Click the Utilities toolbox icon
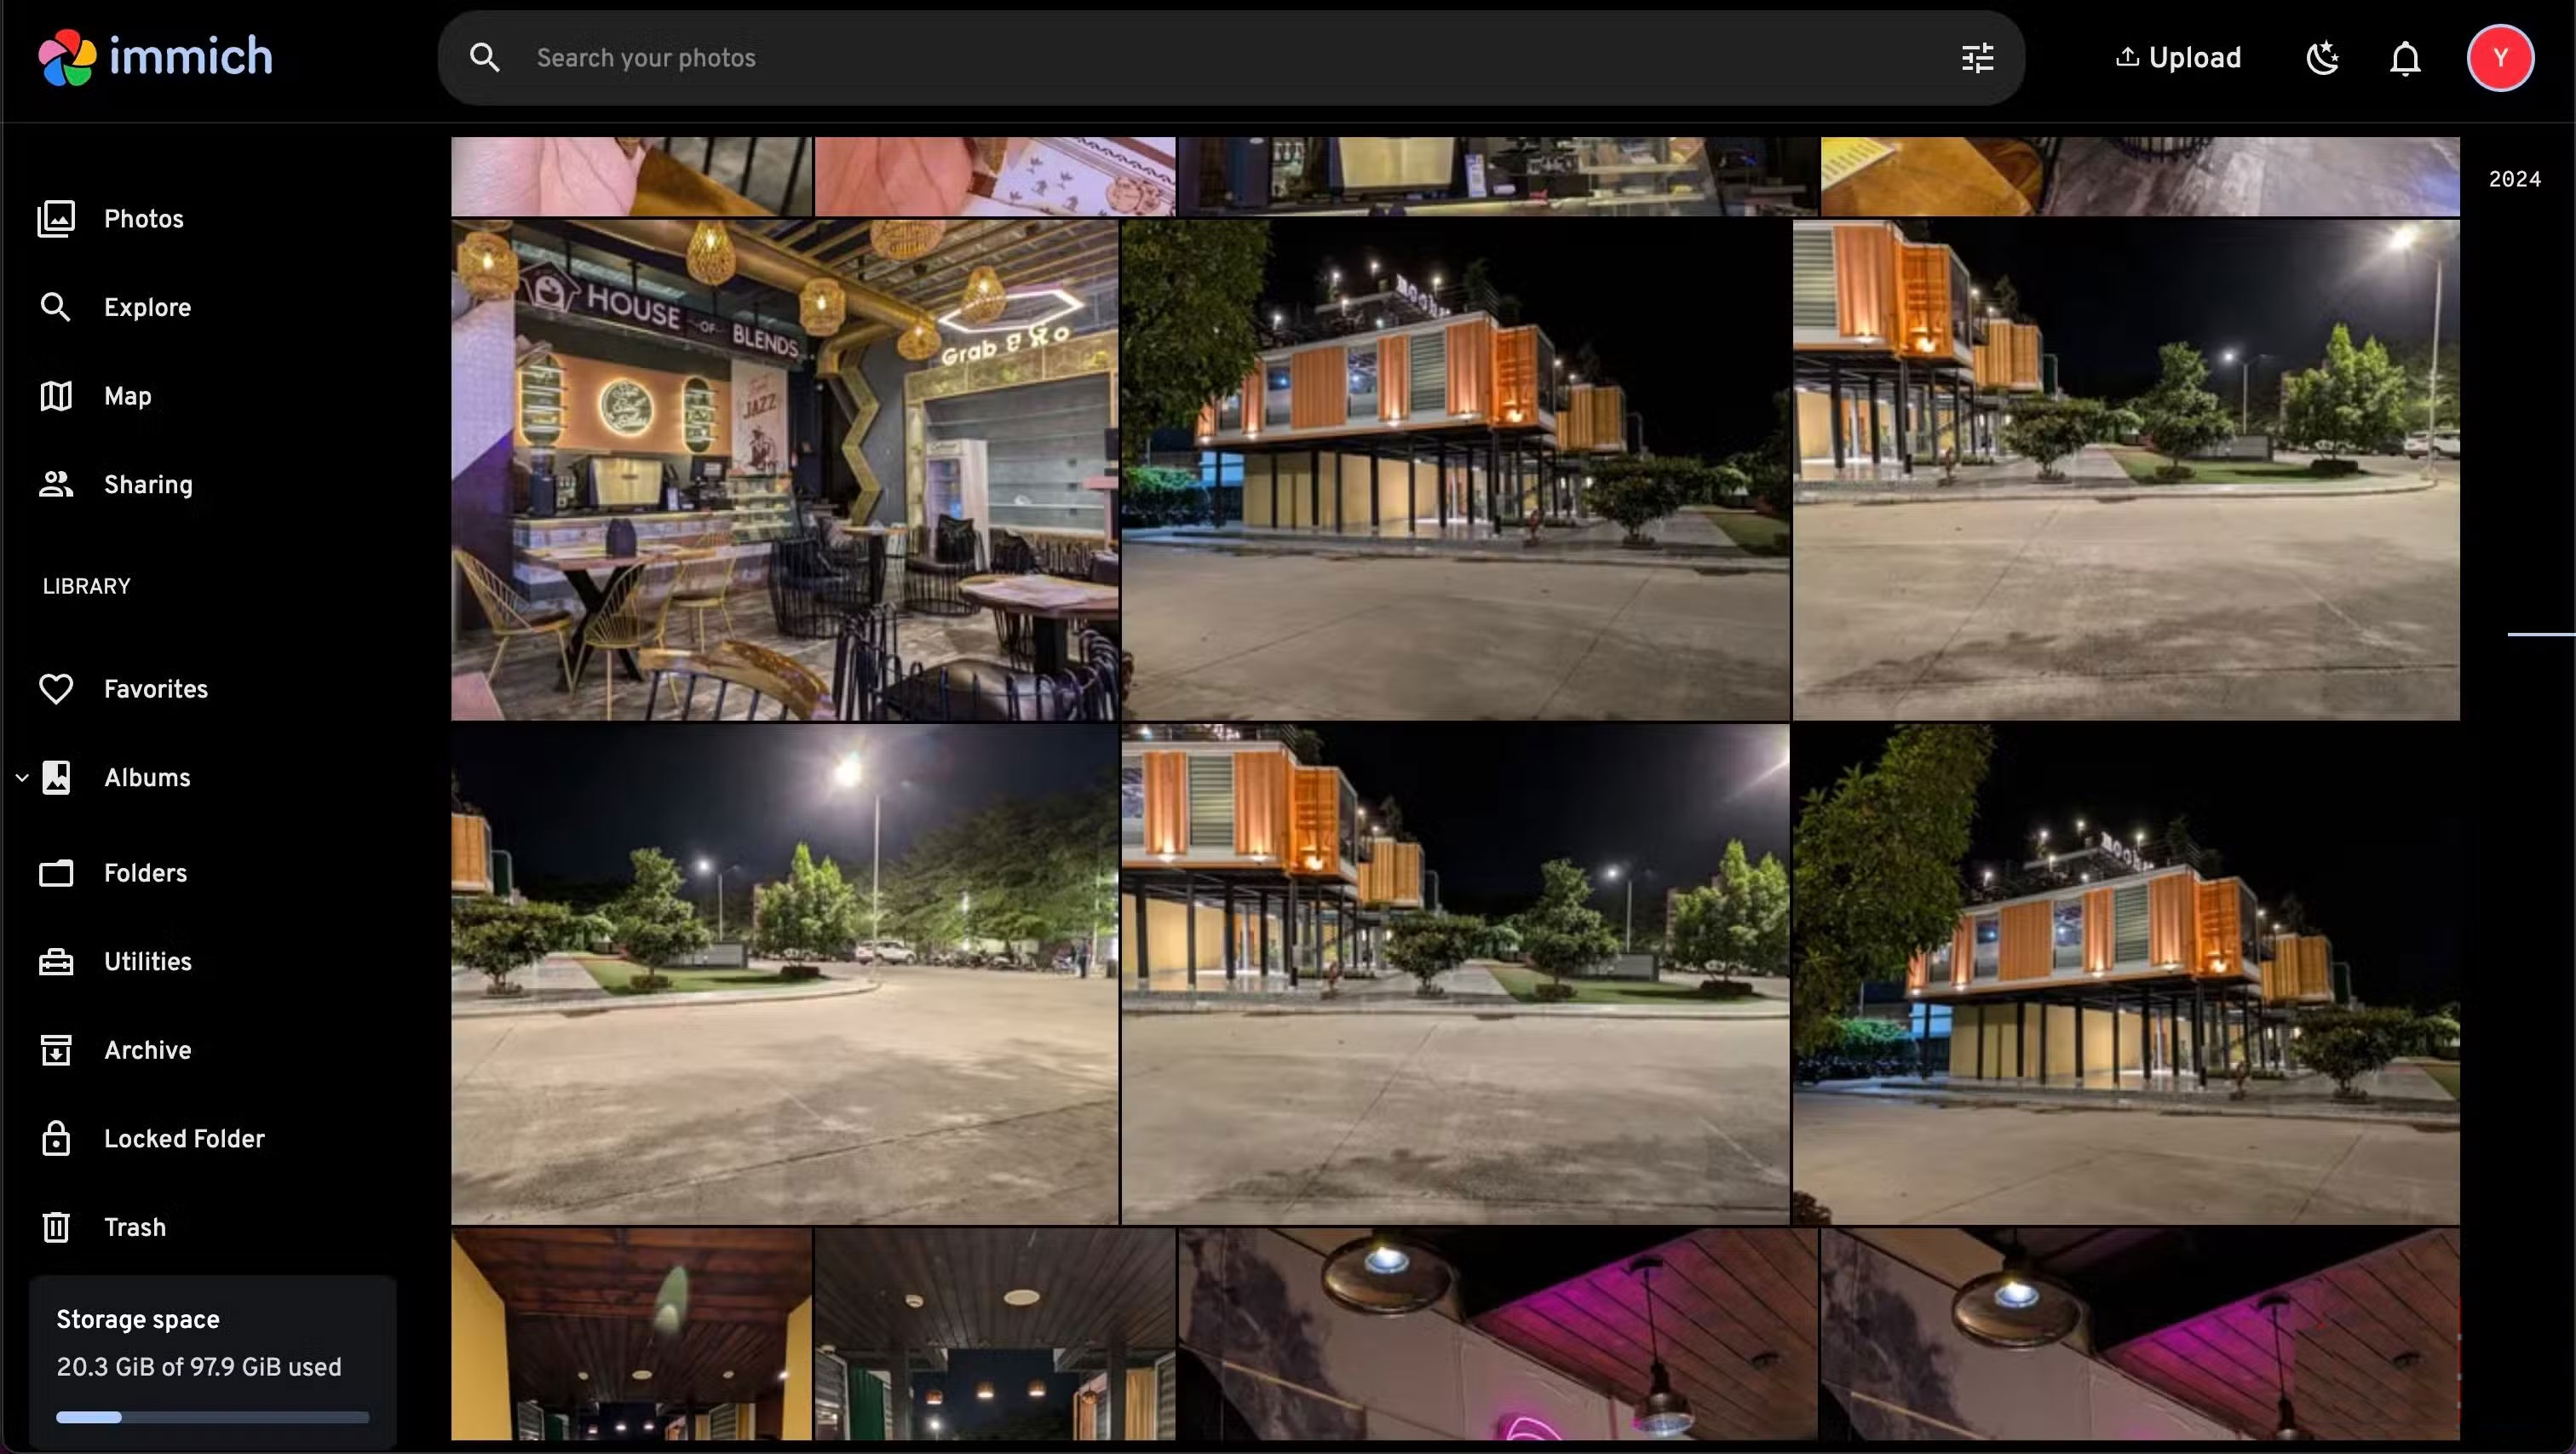 click(x=56, y=961)
